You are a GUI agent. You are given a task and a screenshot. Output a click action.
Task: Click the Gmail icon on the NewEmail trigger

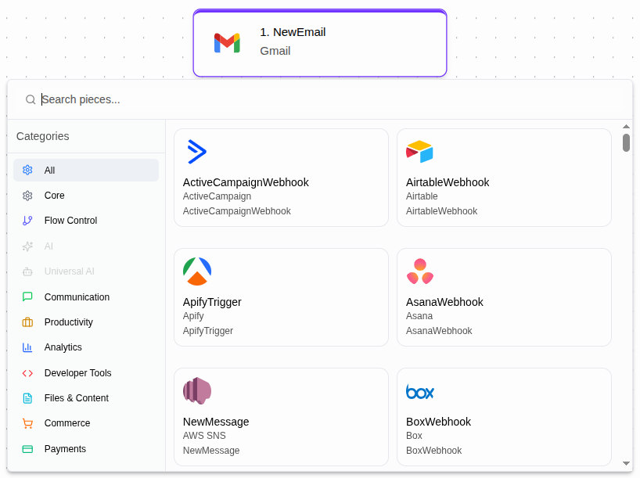click(227, 42)
